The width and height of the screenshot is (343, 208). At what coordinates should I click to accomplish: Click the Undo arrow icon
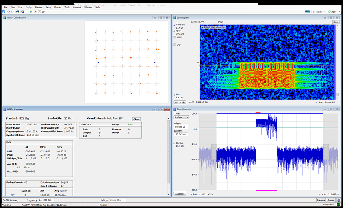point(8,12)
